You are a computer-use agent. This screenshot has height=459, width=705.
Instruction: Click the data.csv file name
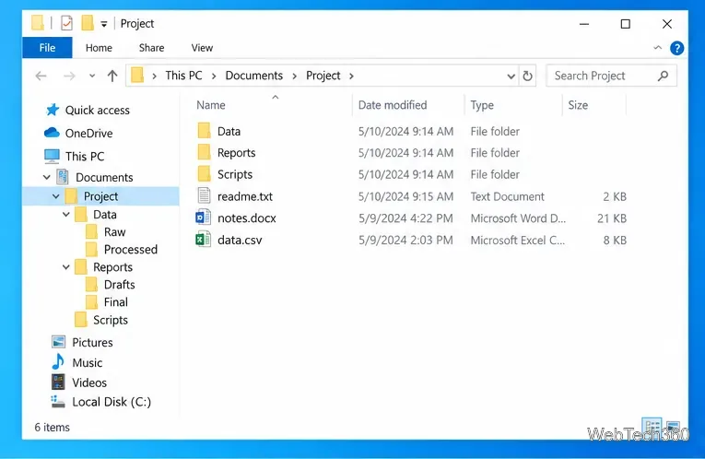240,240
